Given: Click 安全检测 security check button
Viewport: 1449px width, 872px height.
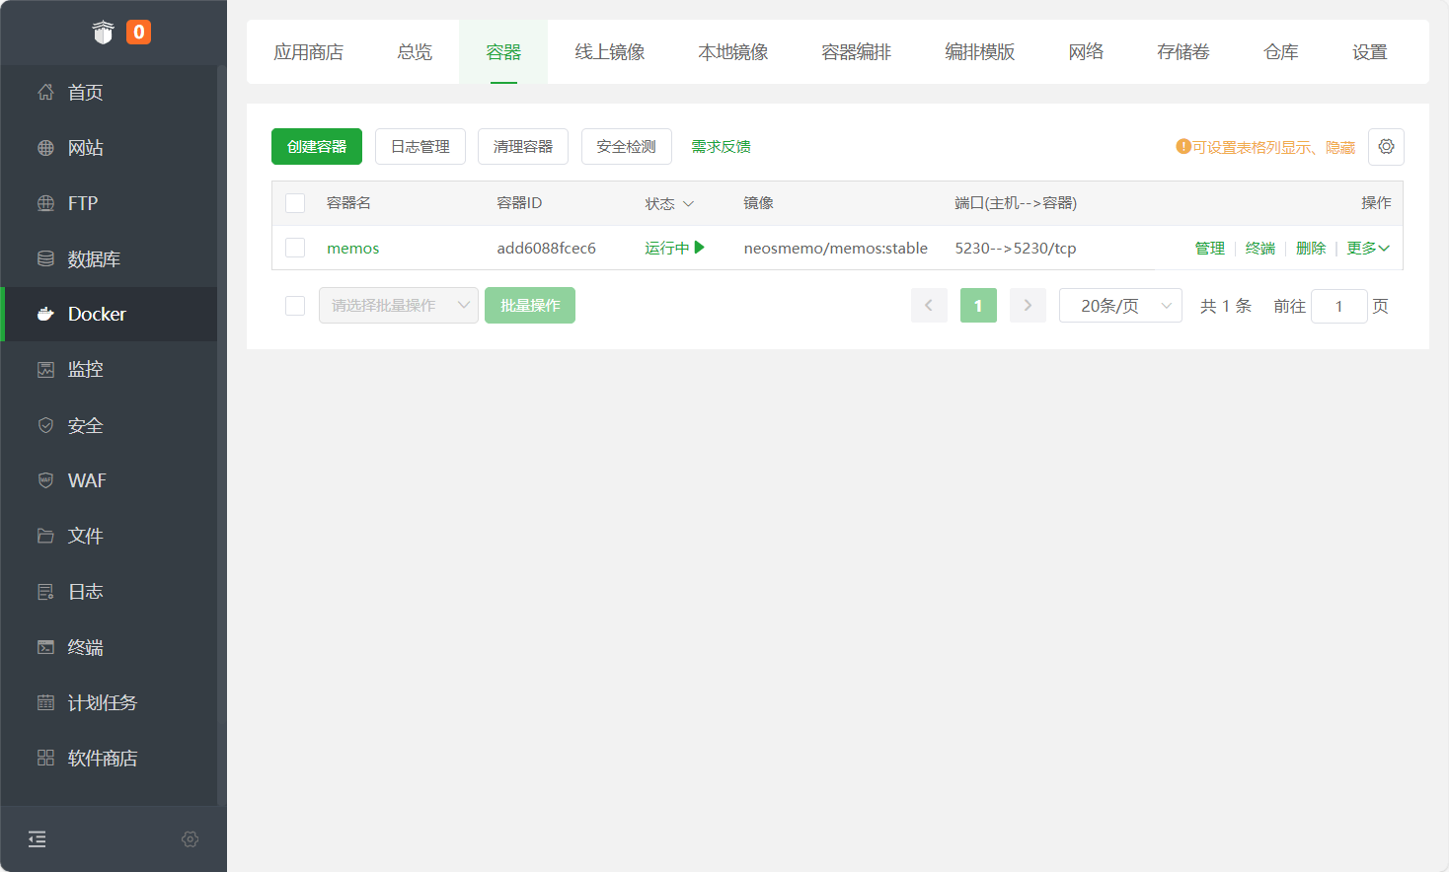Looking at the screenshot, I should pyautogui.click(x=627, y=147).
